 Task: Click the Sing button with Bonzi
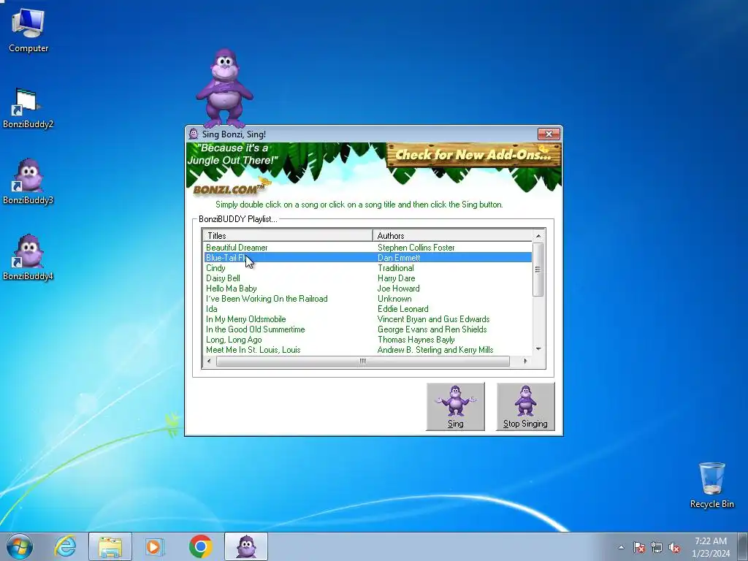(456, 406)
